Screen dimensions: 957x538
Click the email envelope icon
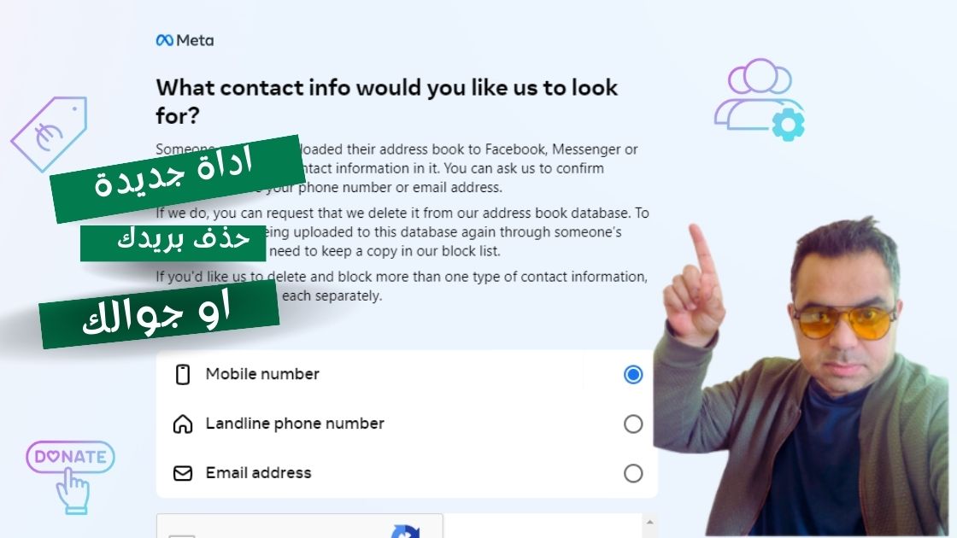click(x=182, y=473)
